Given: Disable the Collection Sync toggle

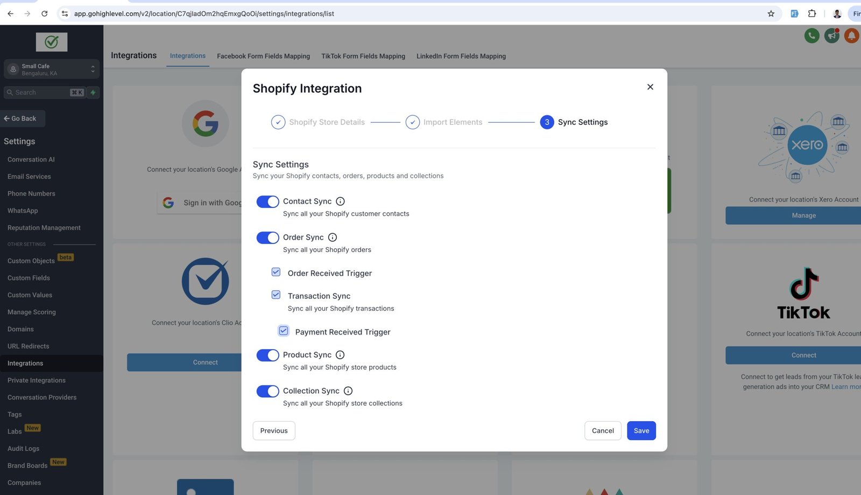Looking at the screenshot, I should [267, 391].
